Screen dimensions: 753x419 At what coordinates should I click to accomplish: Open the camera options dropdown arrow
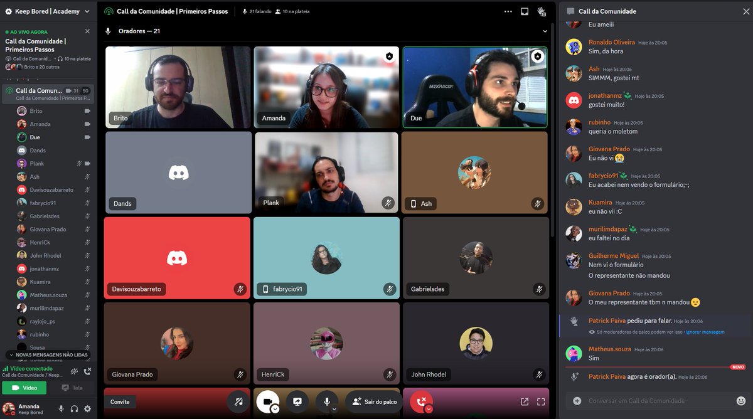tap(275, 409)
